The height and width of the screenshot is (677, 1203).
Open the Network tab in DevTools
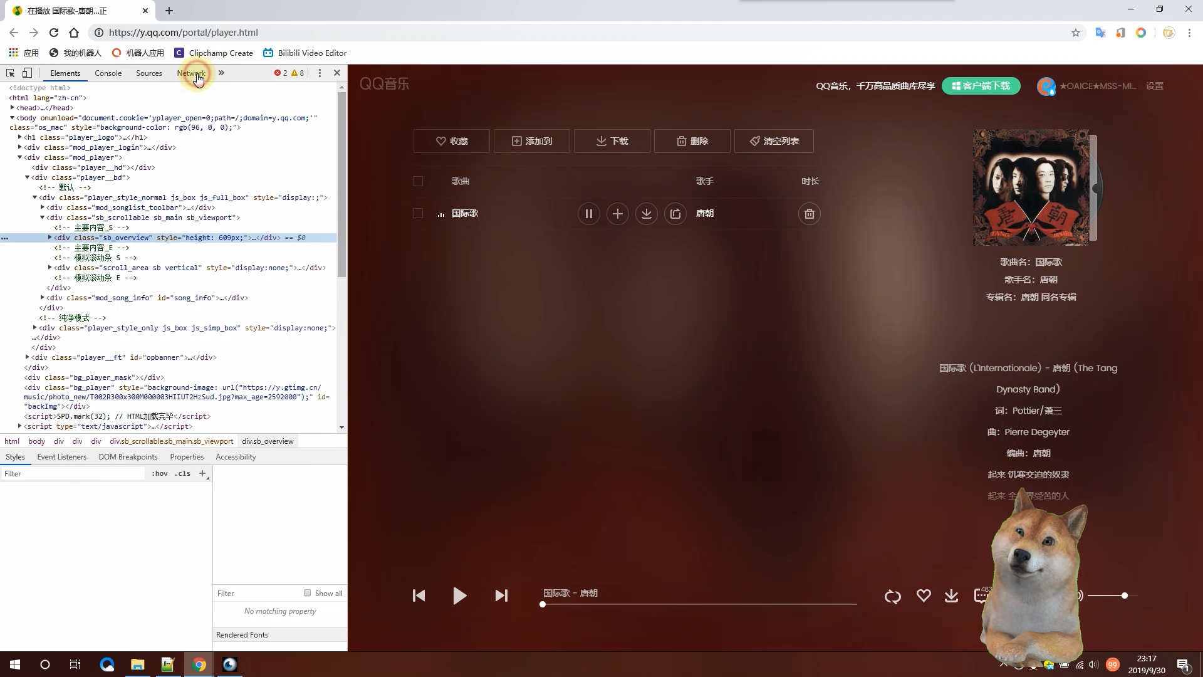pos(190,73)
